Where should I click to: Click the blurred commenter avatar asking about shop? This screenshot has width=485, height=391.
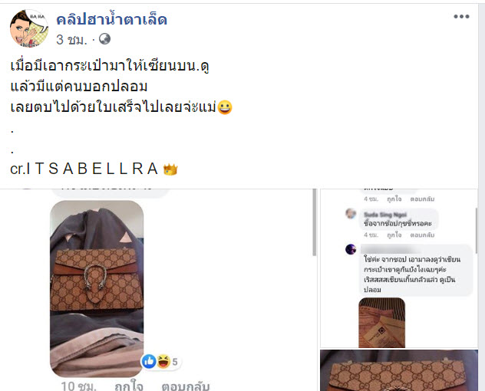click(x=351, y=214)
